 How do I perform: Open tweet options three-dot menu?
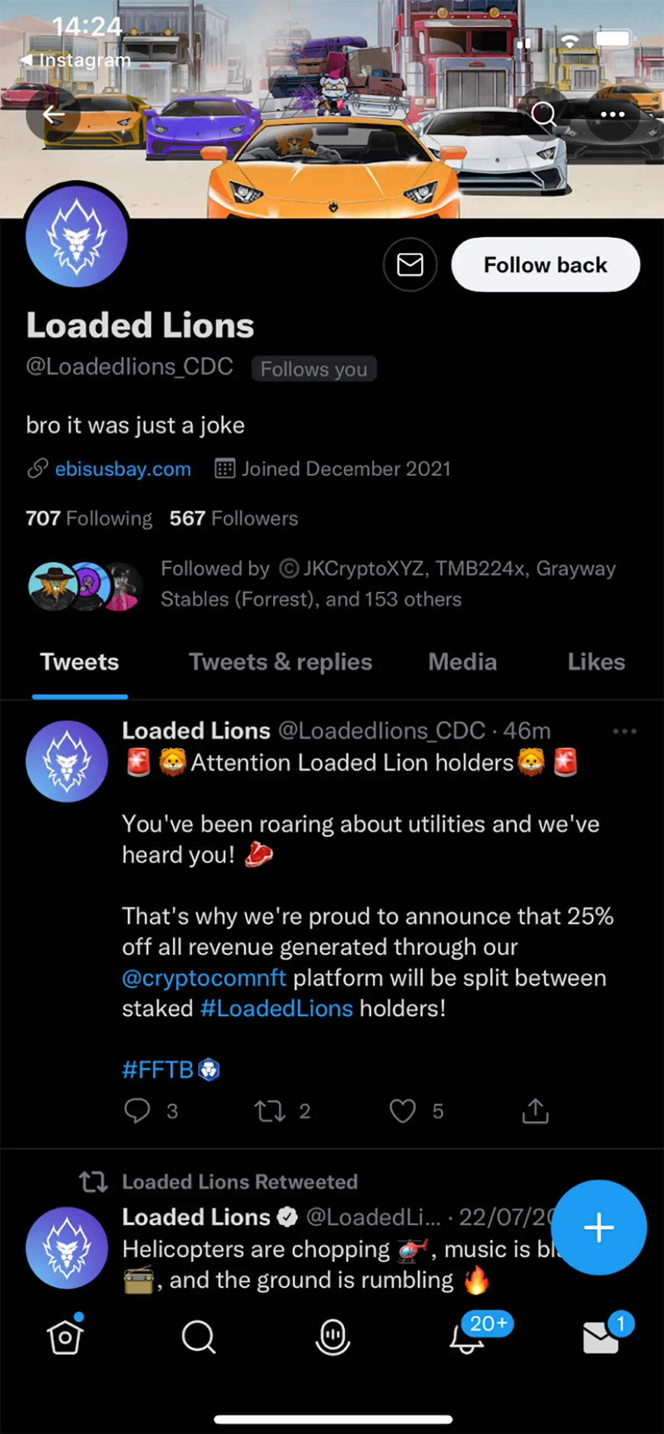point(624,731)
